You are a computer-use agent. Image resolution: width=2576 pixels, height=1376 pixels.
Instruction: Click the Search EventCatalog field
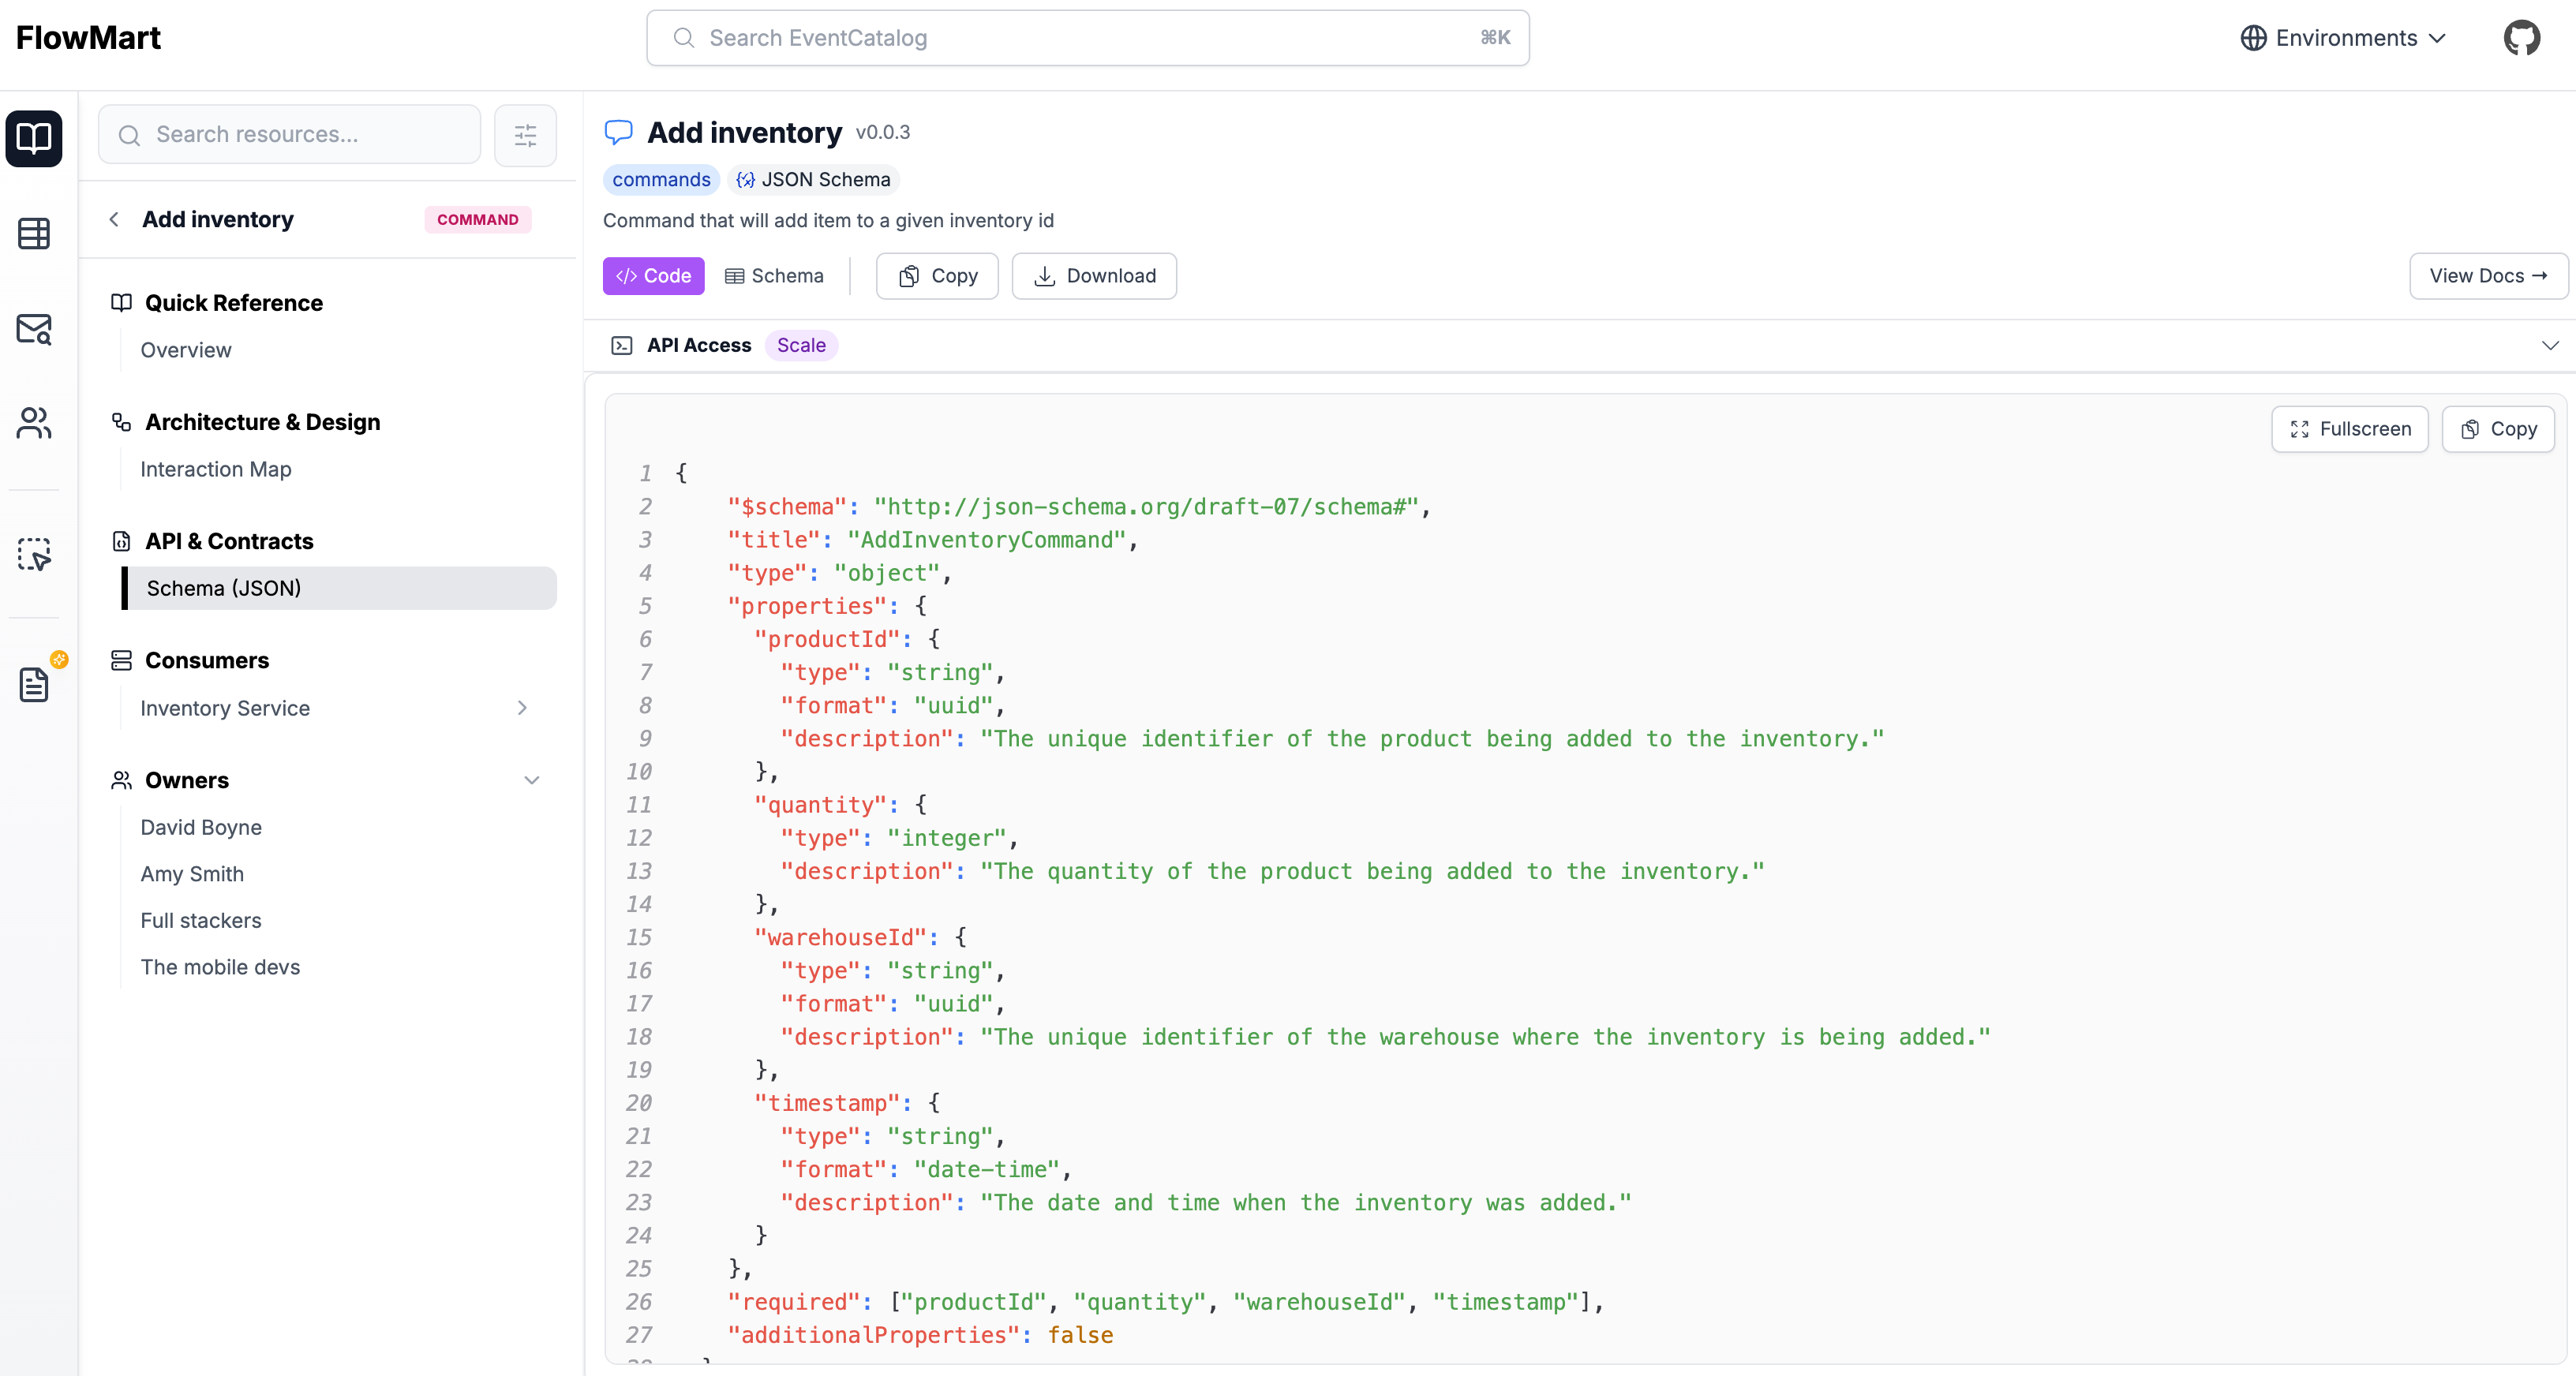pyautogui.click(x=1087, y=38)
